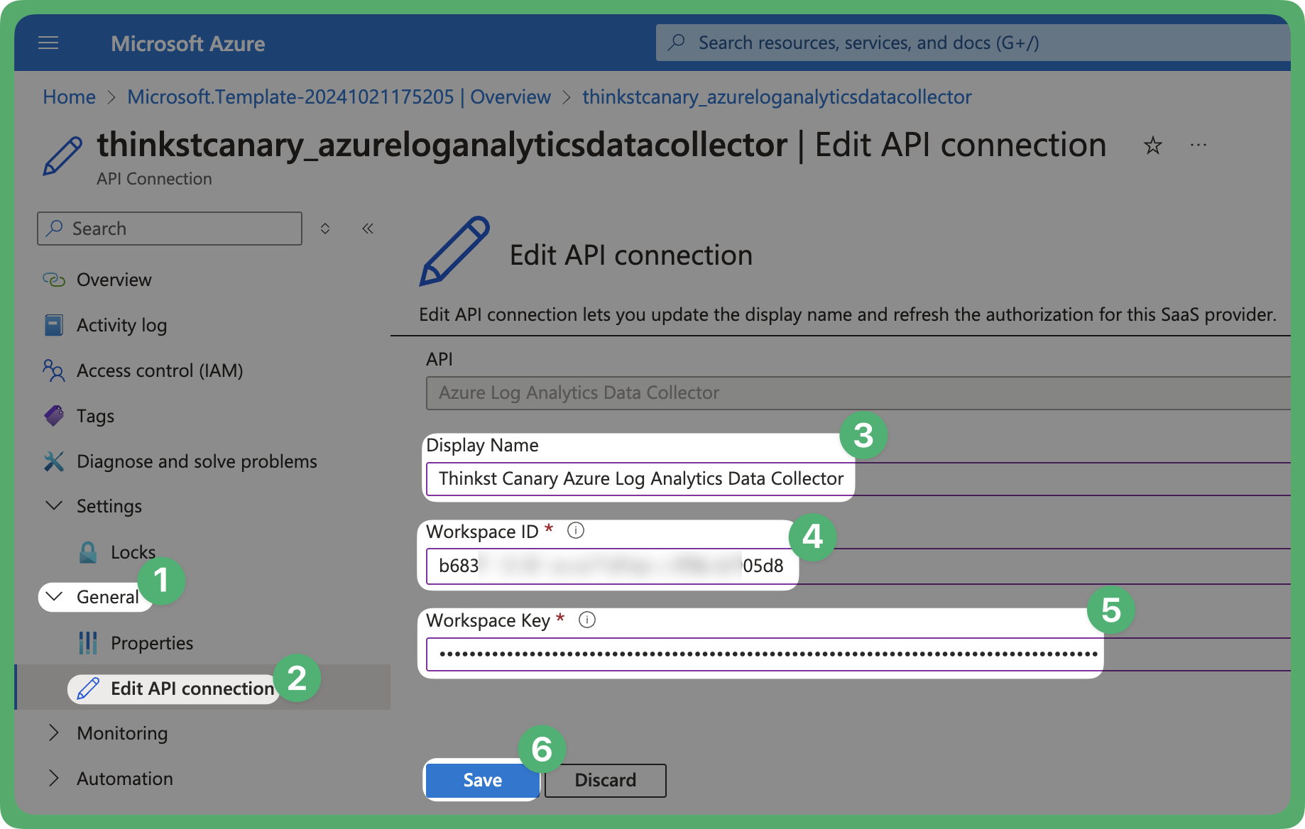
Task: Click the 'Workspace Key' field label
Action: click(x=488, y=620)
